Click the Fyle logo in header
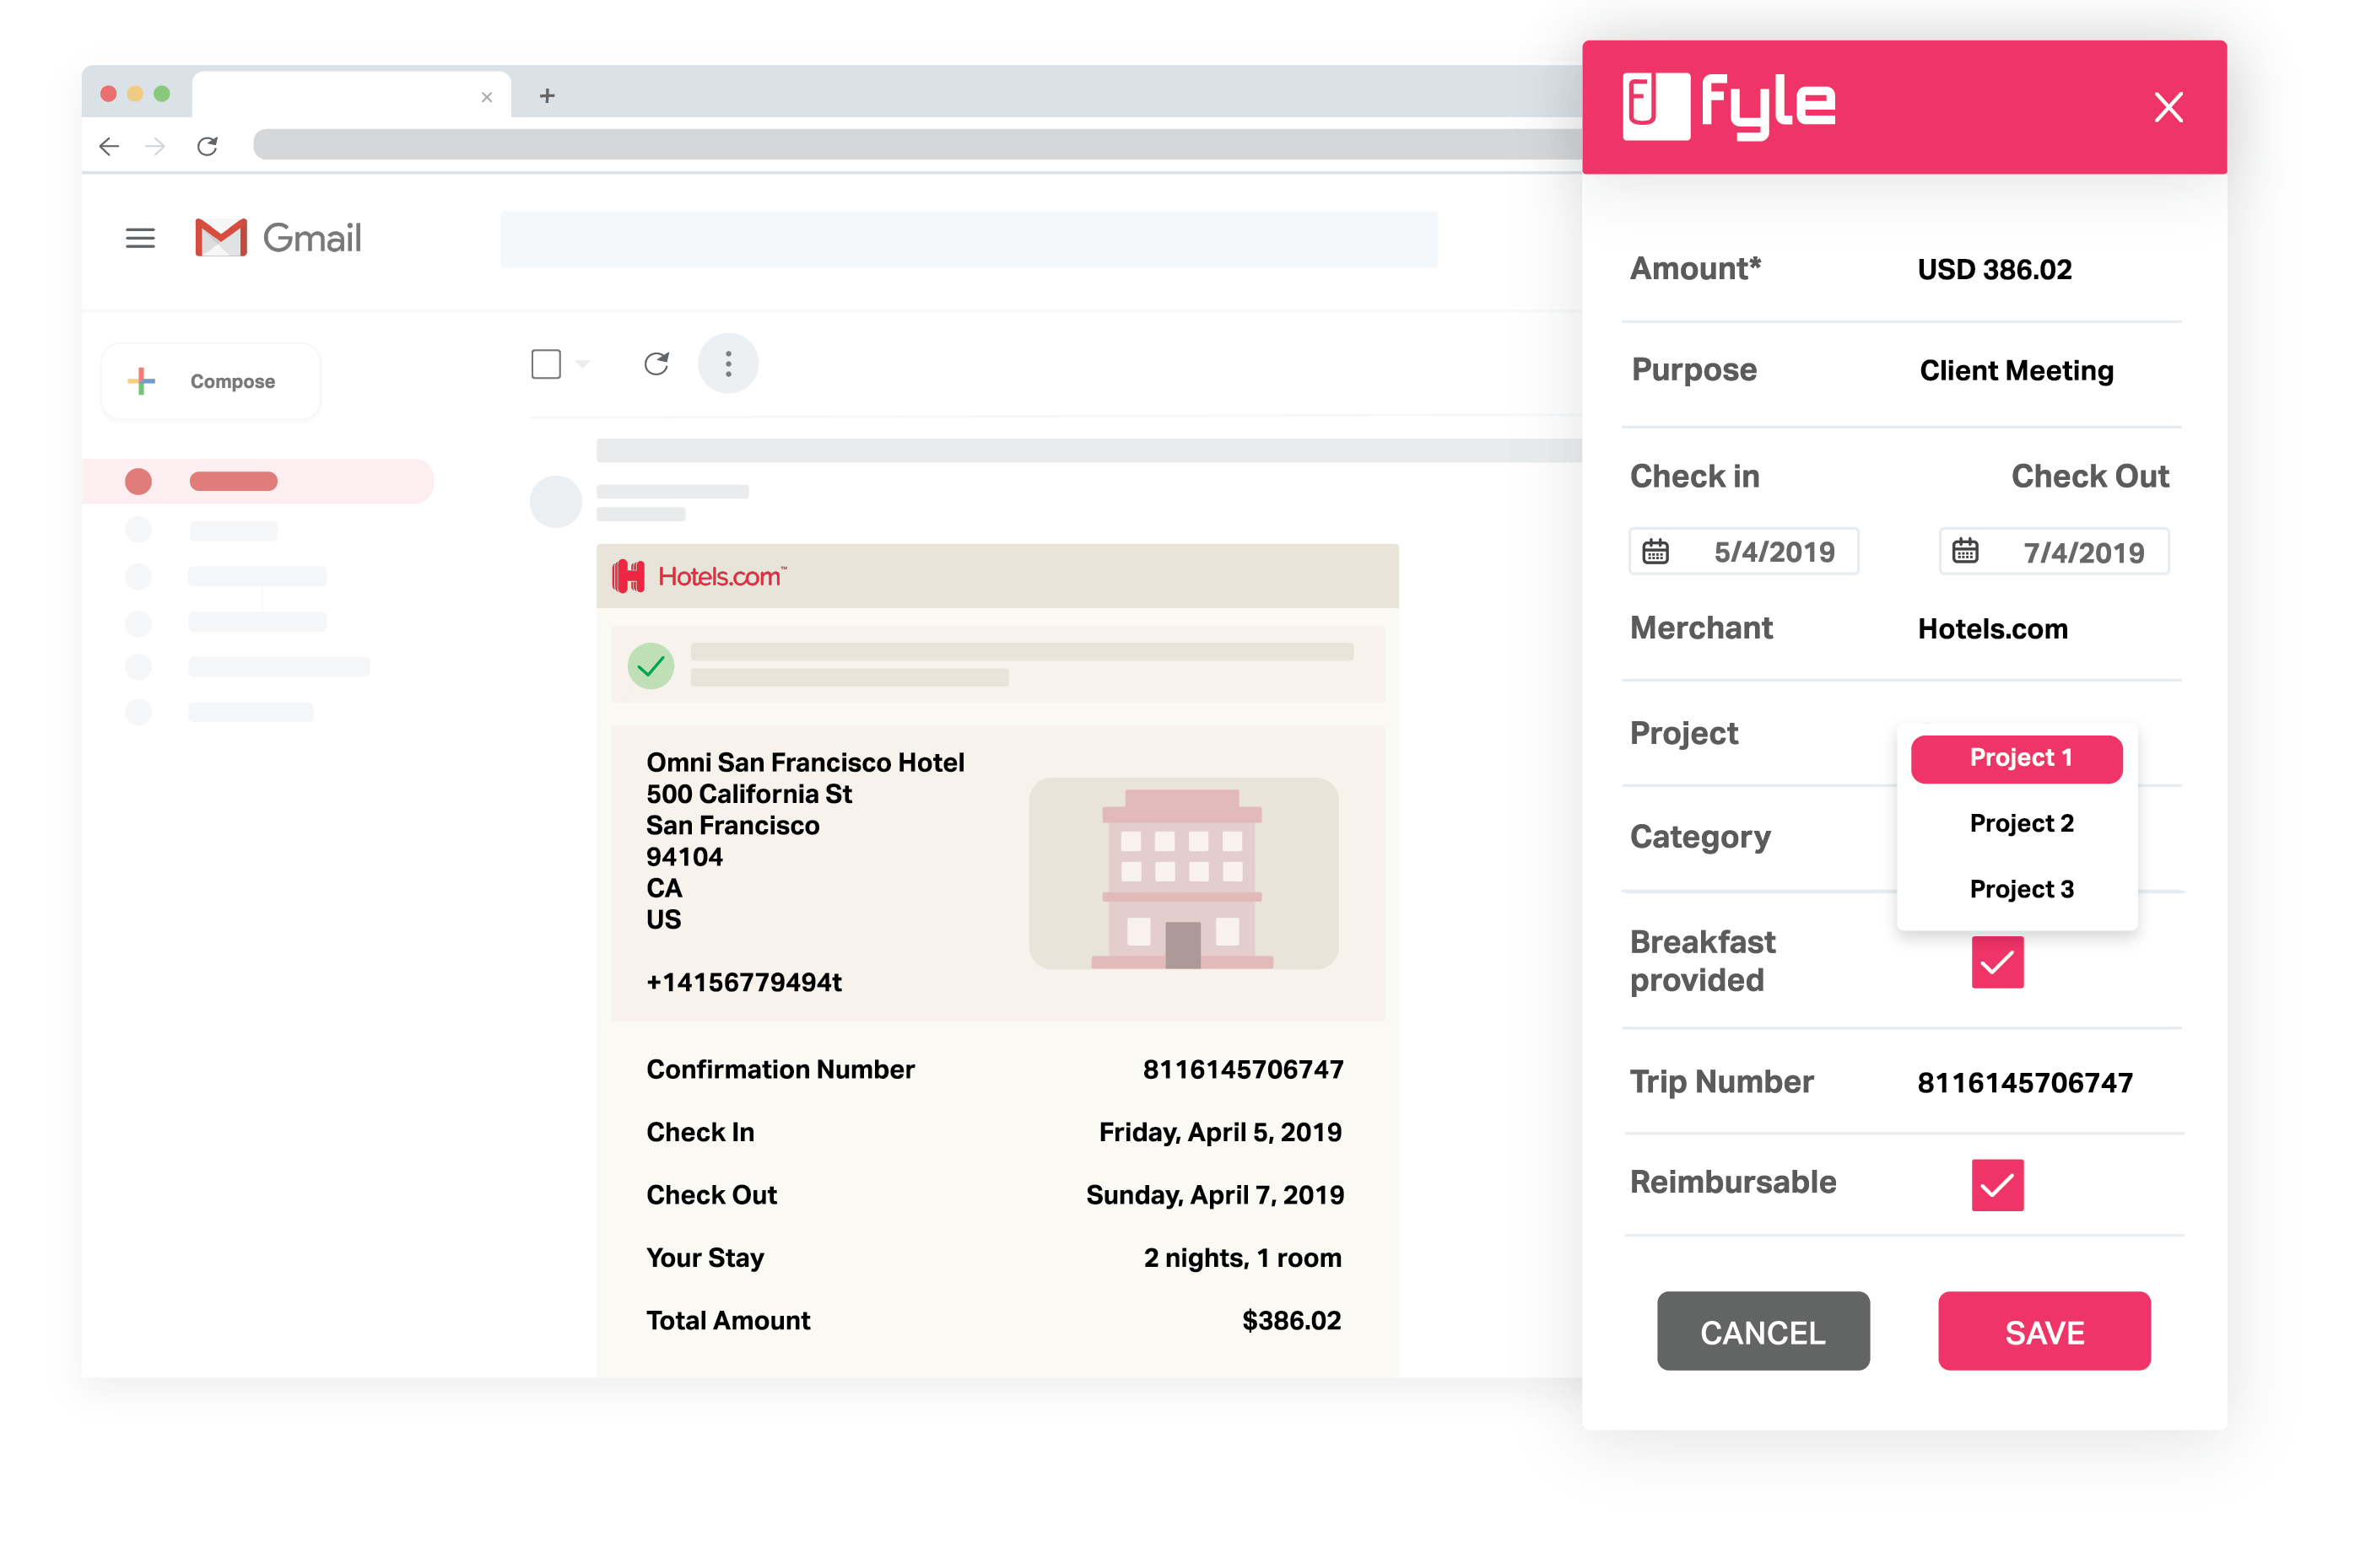The width and height of the screenshot is (2371, 1568). coord(1728,106)
